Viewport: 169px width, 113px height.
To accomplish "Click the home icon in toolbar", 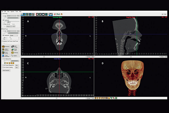I will [61, 14].
